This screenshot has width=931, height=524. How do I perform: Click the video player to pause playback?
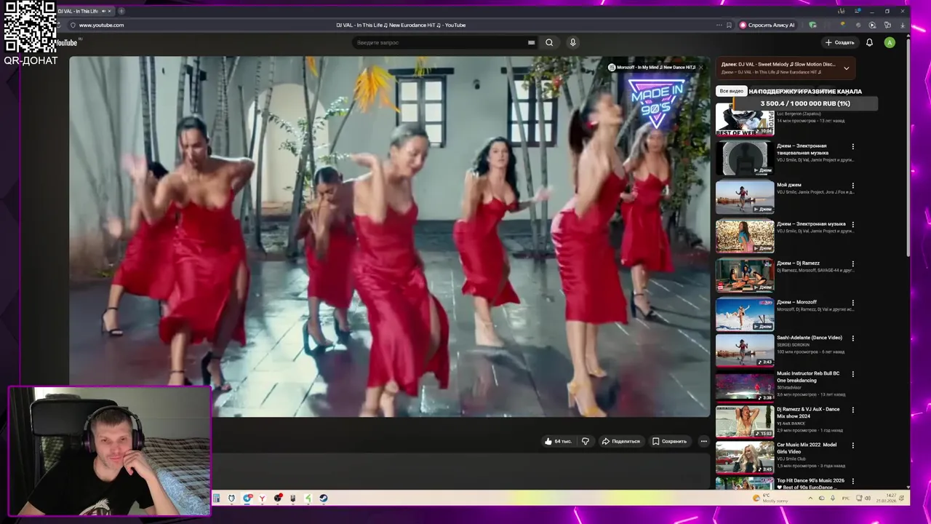[x=389, y=237]
